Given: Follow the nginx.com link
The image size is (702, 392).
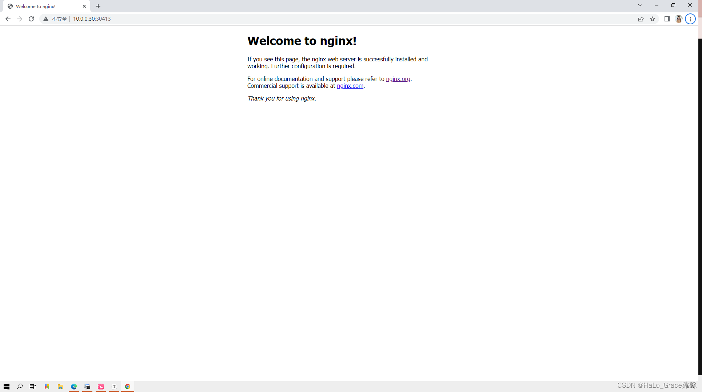Looking at the screenshot, I should (350, 86).
